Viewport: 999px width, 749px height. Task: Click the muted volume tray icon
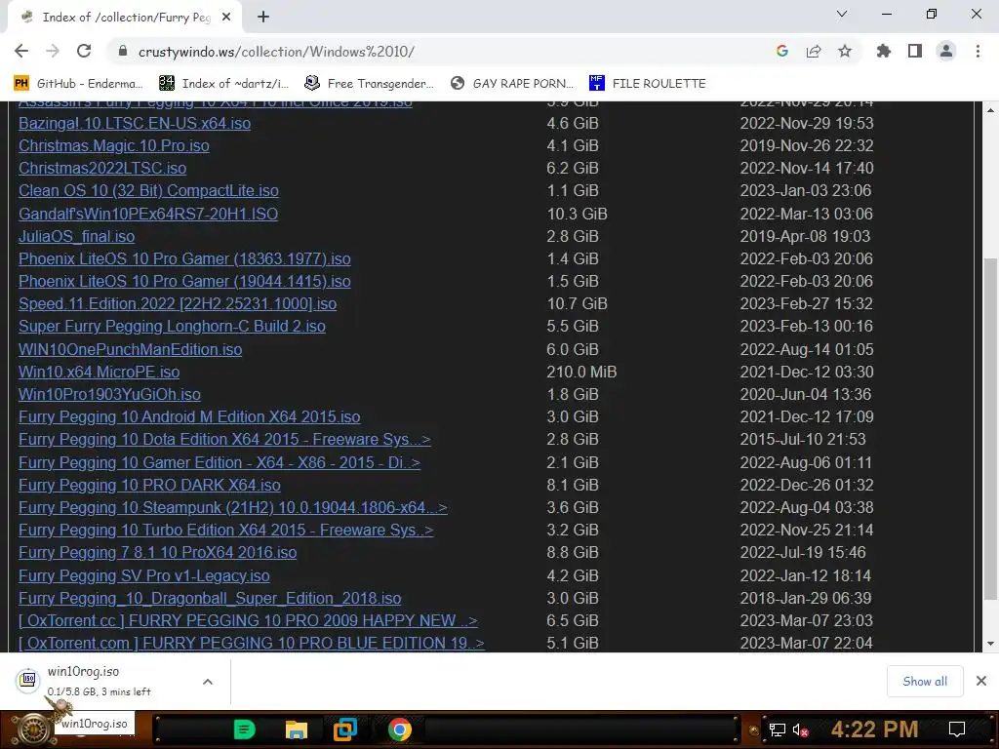[x=801, y=729]
